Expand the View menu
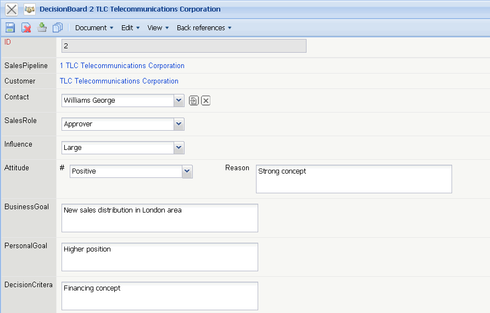 pyautogui.click(x=158, y=28)
